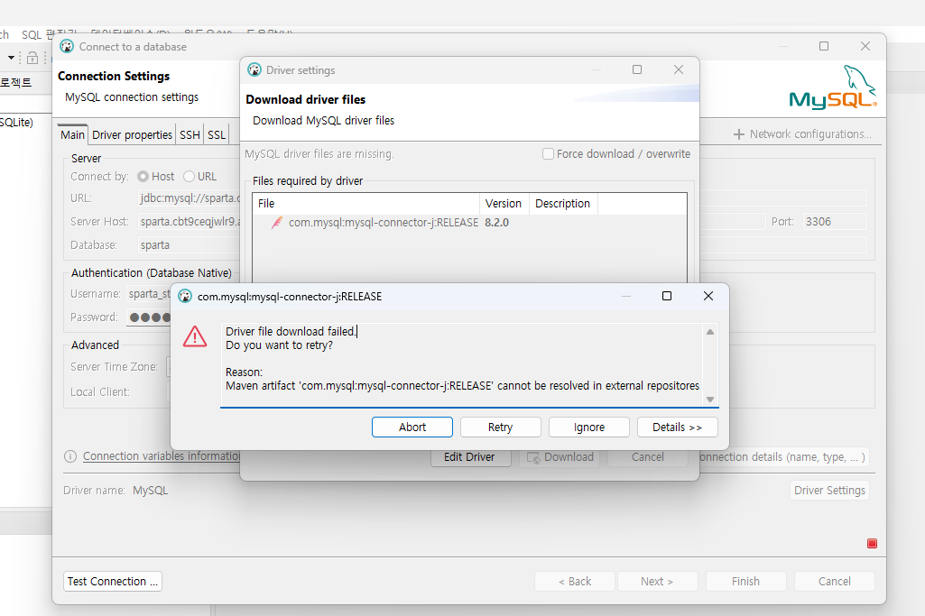Open Driver Settings button
This screenshot has height=616, width=925.
[829, 491]
